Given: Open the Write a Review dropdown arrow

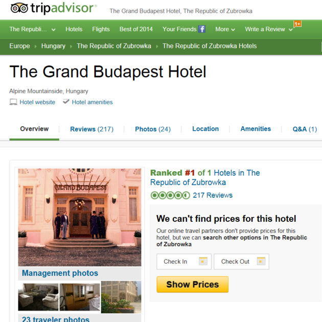Looking at the screenshot, I should pos(291,30).
